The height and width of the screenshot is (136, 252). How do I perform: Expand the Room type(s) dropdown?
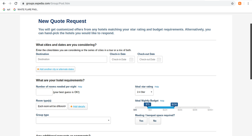[52, 106]
